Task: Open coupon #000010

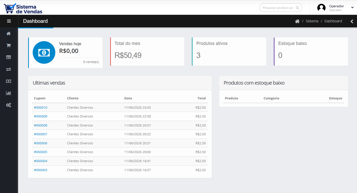Action: pos(40,107)
